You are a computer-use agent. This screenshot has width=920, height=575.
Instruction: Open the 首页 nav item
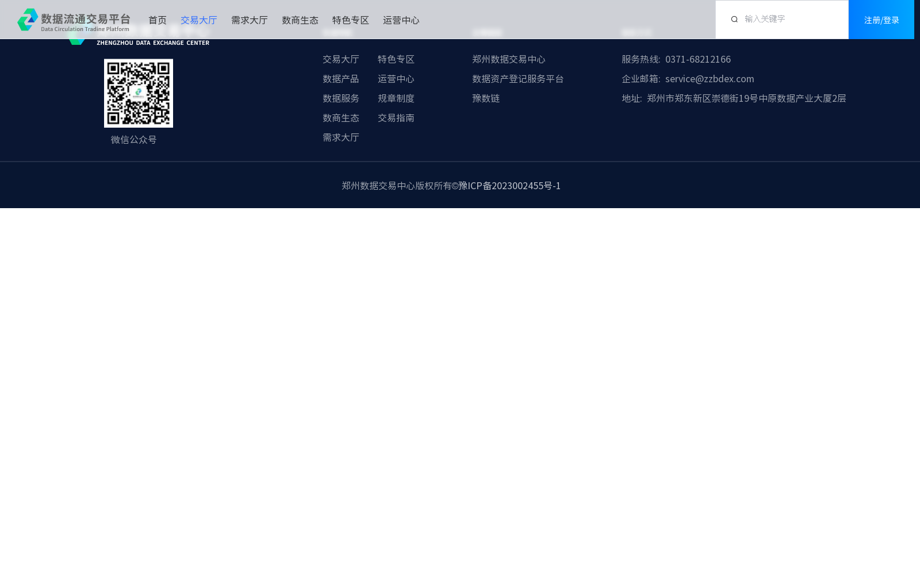(158, 20)
